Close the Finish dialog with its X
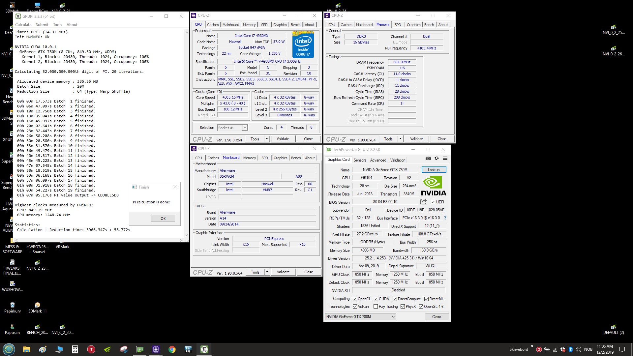 pyautogui.click(x=175, y=187)
